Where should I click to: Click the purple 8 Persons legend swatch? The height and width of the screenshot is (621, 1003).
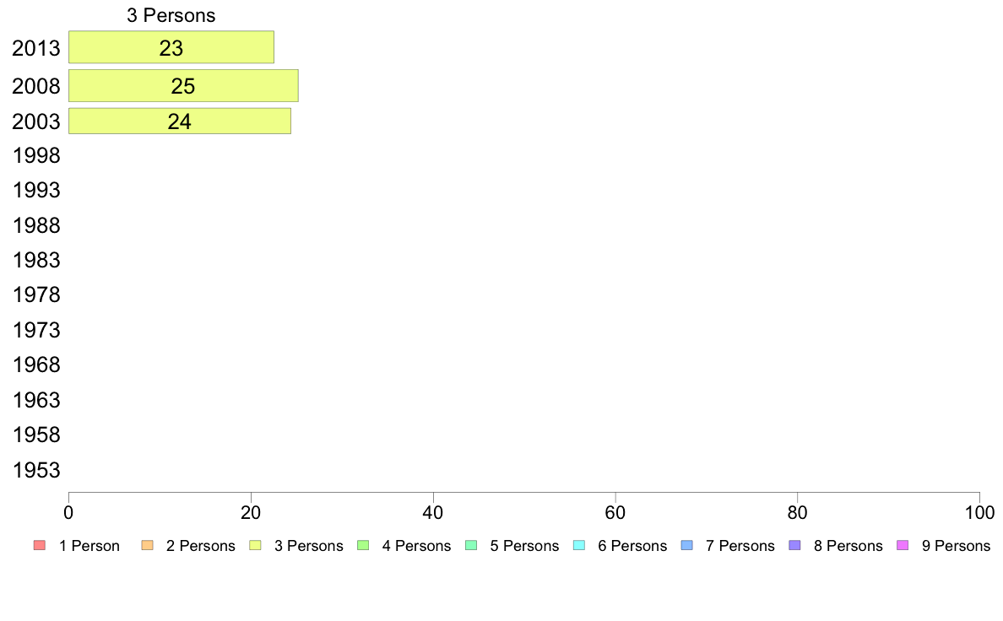pos(794,546)
